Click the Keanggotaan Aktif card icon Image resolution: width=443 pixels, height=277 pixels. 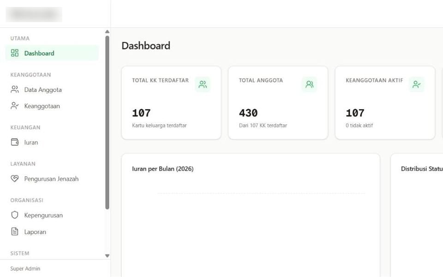pos(416,84)
